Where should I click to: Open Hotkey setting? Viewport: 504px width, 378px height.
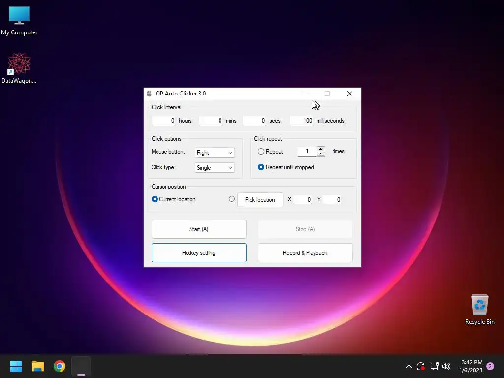pyautogui.click(x=199, y=252)
